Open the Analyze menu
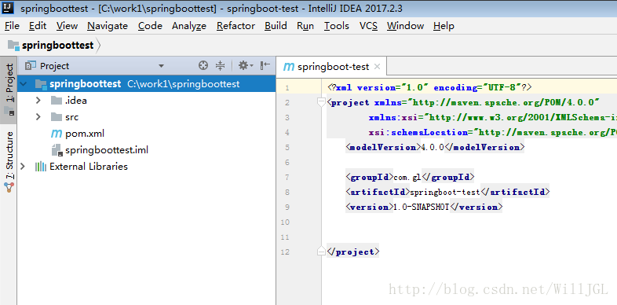The width and height of the screenshot is (617, 305). pyautogui.click(x=189, y=26)
